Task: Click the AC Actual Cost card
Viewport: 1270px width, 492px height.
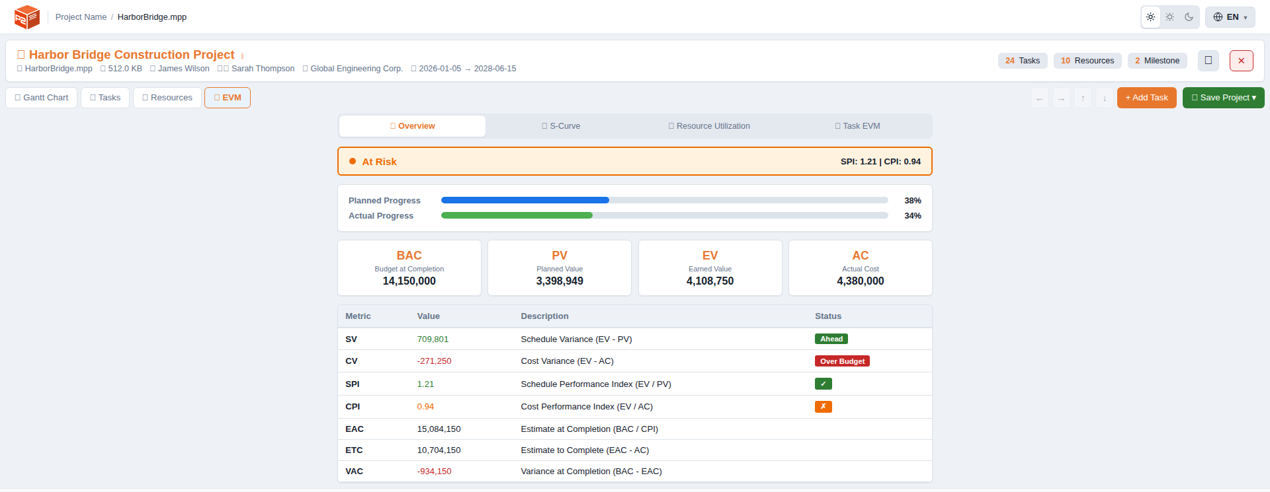Action: tap(861, 267)
